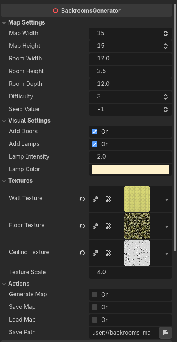Image resolution: width=177 pixels, height=342 pixels.
Task: Revert the Floor Texture property
Action: (x=82, y=226)
